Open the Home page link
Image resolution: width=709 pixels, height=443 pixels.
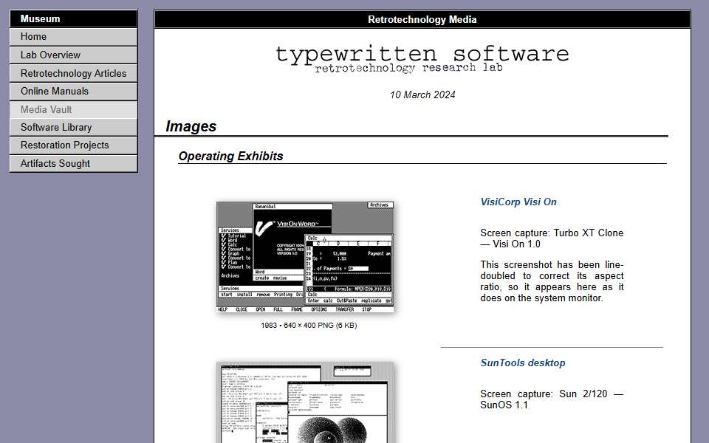pyautogui.click(x=73, y=37)
